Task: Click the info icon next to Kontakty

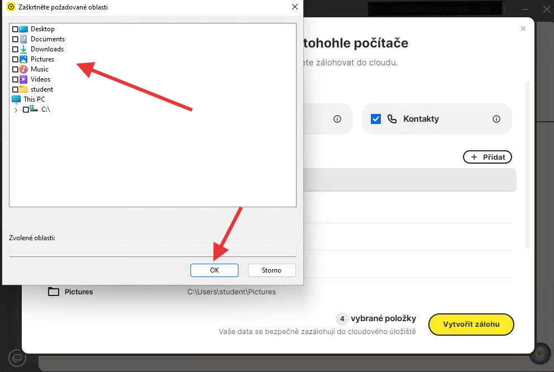Action: click(496, 119)
